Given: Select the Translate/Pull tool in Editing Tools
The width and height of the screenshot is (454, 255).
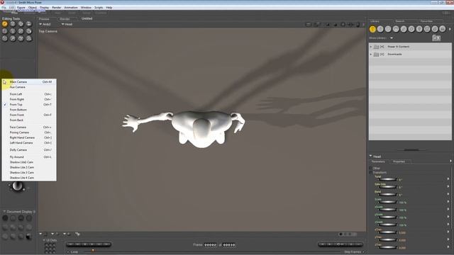Looking at the screenshot, I should click(x=21, y=24).
